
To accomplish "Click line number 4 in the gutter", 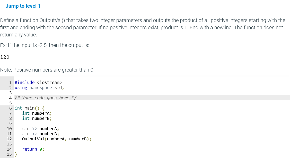I will (x=11, y=98).
